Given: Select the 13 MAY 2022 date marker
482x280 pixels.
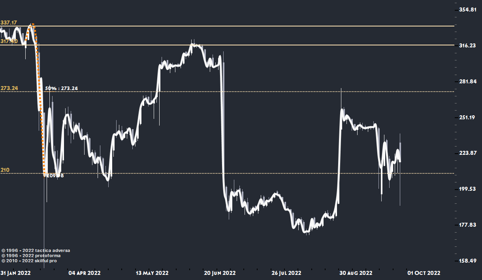Looking at the screenshot, I should click(152, 273).
